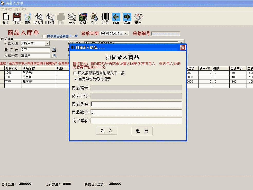Viewport: 253px width, 190px height.
Task: Open the 业务员 lookup selector
Action: click(x=54, y=49)
